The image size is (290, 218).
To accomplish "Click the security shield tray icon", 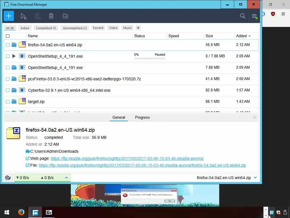I will click(x=278, y=212).
